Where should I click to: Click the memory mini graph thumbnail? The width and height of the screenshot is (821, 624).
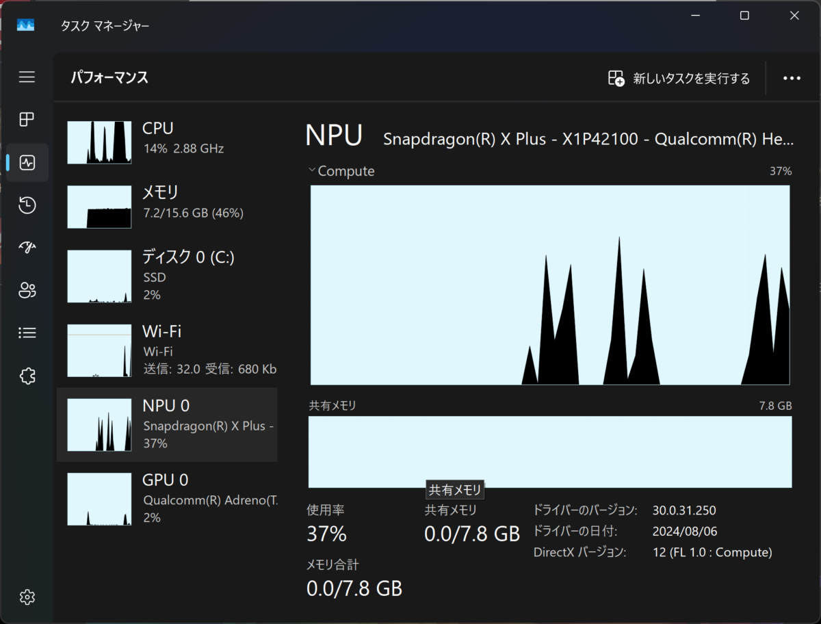click(x=99, y=207)
